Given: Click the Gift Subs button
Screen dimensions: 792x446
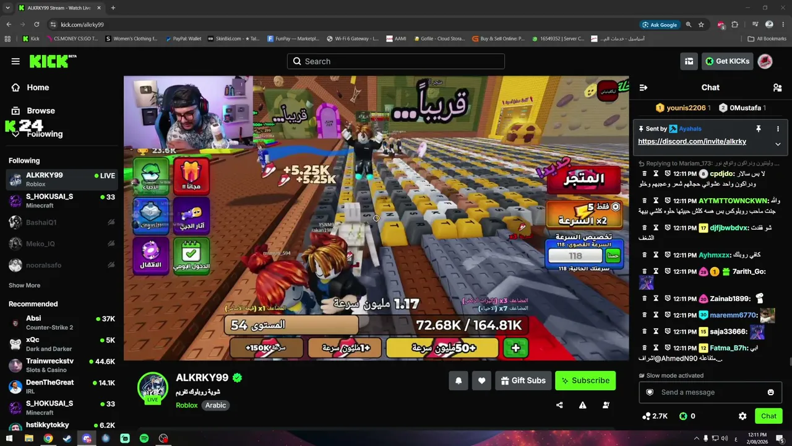Looking at the screenshot, I should coord(523,380).
